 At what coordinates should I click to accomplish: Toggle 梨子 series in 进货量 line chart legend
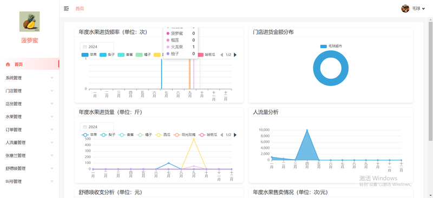tap(107, 135)
